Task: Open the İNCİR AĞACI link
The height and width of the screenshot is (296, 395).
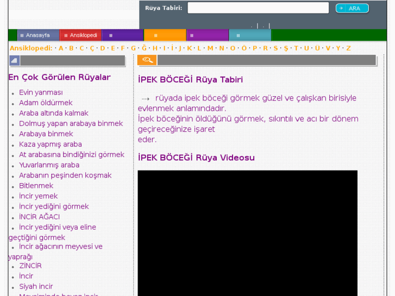Action: coord(39,217)
